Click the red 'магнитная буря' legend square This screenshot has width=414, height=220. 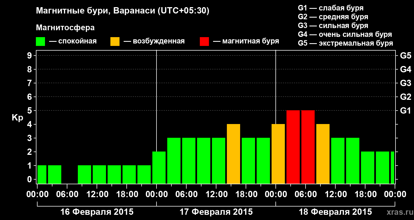pos(204,42)
